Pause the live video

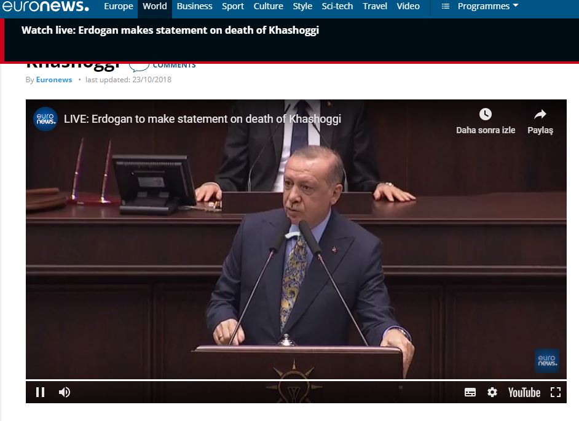pos(41,392)
